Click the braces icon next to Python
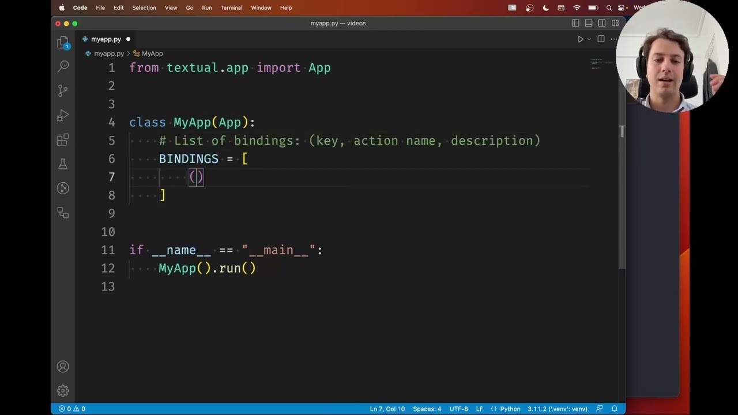Image resolution: width=738 pixels, height=415 pixels. tap(494, 409)
